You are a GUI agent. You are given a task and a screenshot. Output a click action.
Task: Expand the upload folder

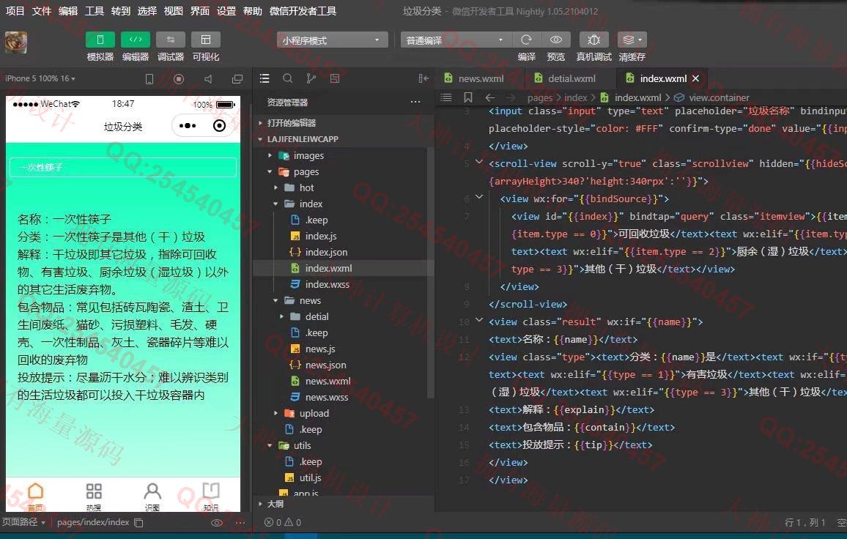344,413
